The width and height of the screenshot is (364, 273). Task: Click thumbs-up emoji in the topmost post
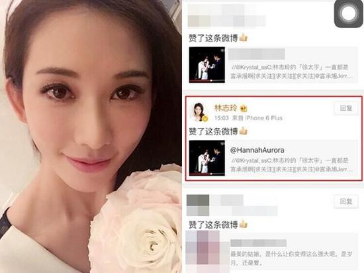(x=244, y=37)
